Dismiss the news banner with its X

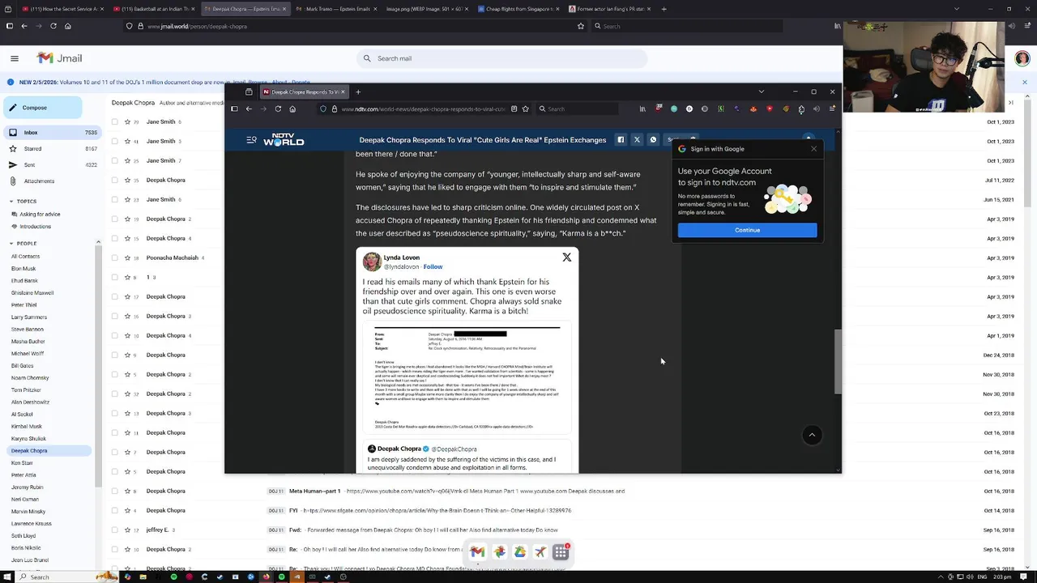pos(1024,82)
